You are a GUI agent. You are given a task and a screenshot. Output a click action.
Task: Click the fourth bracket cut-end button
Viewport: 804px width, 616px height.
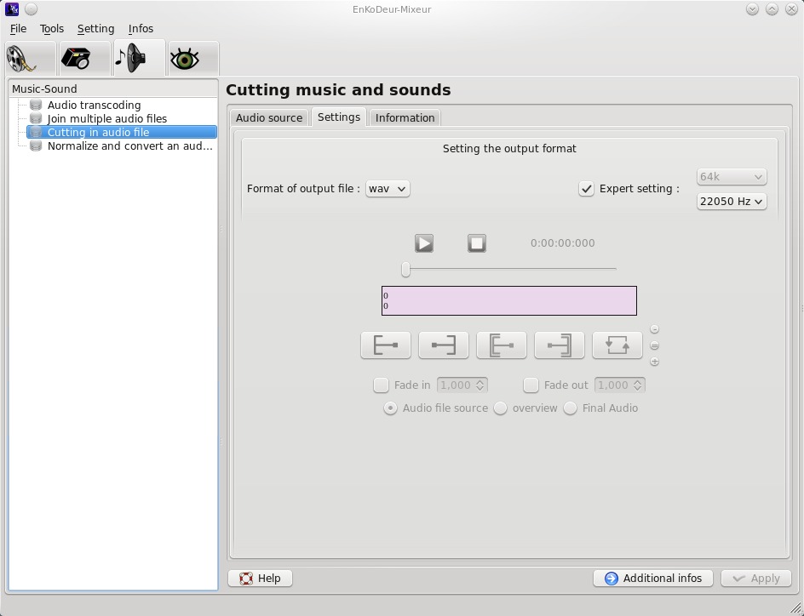coord(560,345)
